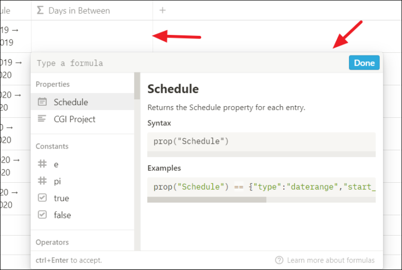Image resolution: width=402 pixels, height=270 pixels.
Task: Click the calendar icon next to Schedule
Action: click(42, 102)
